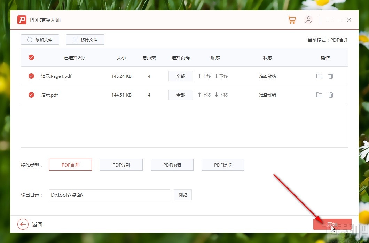
Task: Click 浏览 to choose output folder
Action: [x=183, y=195]
